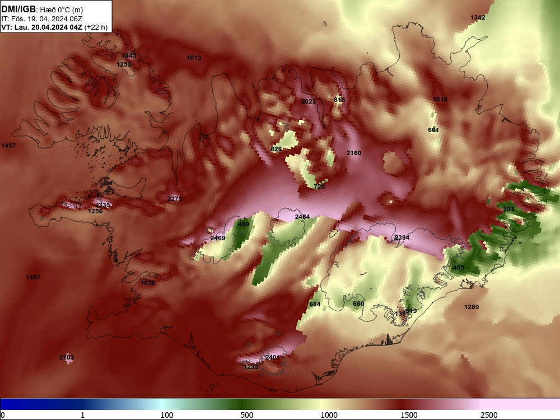This screenshot has height=420, width=560.
Task: Click the map value 2160
Action: (354, 153)
